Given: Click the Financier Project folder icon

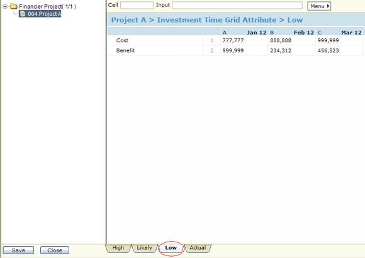Looking at the screenshot, I should (14, 6).
